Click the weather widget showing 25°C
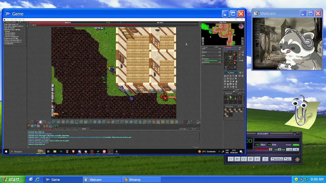The height and width of the screenshot is (183, 326). (x=207, y=151)
